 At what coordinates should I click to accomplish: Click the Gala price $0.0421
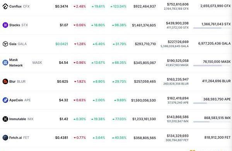tap(62, 44)
